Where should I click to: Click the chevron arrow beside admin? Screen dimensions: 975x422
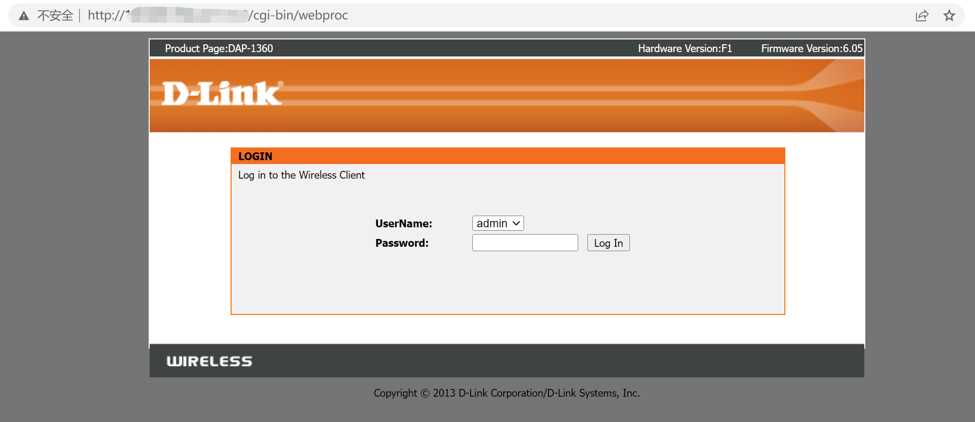point(516,223)
